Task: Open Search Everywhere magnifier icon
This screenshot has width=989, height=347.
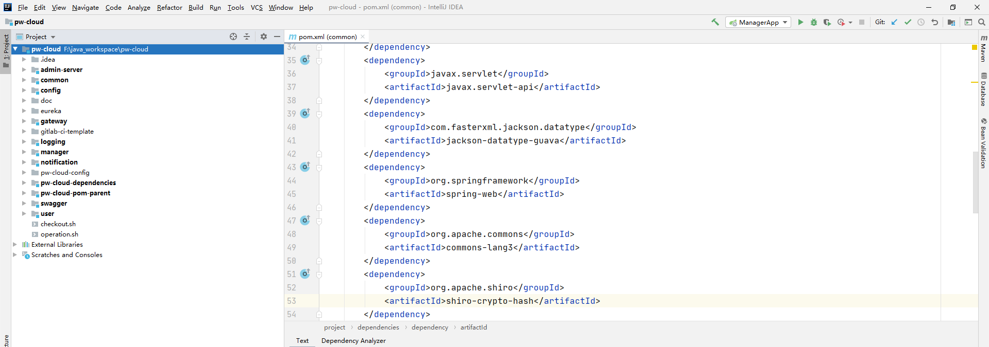Action: coord(982,22)
